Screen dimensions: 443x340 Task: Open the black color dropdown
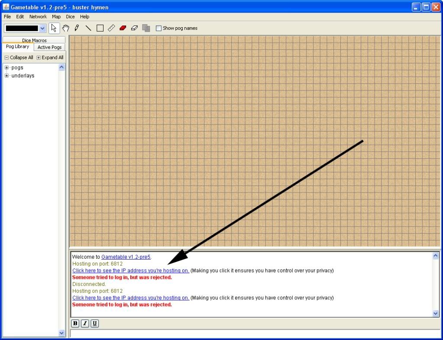click(42, 28)
